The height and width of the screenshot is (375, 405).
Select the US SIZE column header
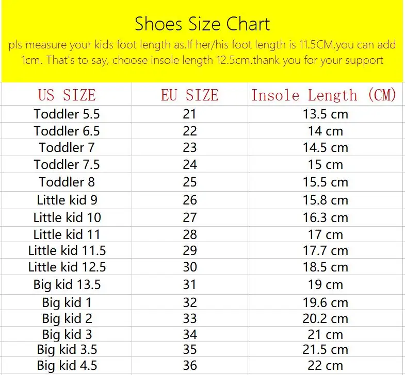[67, 95]
